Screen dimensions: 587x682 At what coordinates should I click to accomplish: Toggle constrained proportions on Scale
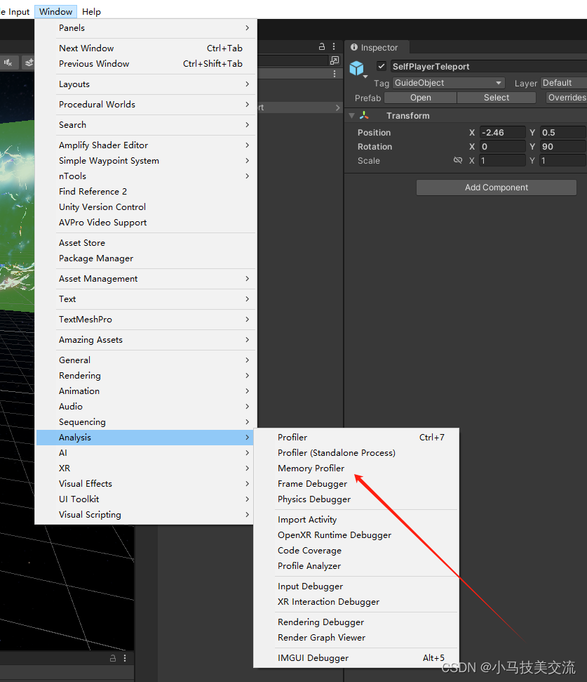click(x=458, y=159)
